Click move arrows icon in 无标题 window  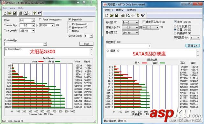click(133, 15)
